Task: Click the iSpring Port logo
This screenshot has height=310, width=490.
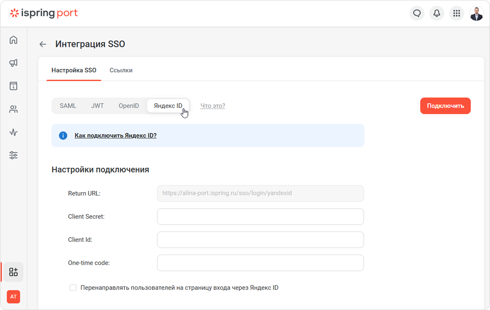Action: click(x=44, y=13)
